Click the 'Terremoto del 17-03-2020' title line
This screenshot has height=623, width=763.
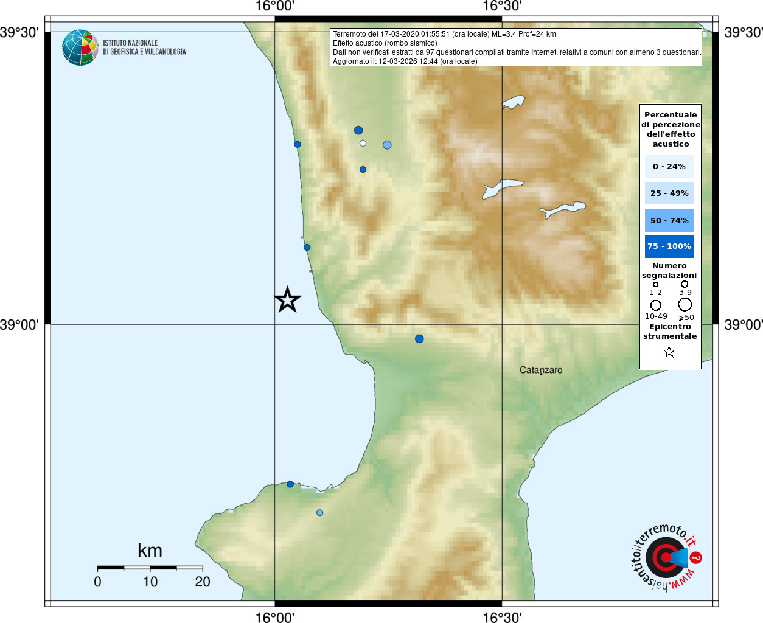tap(444, 34)
